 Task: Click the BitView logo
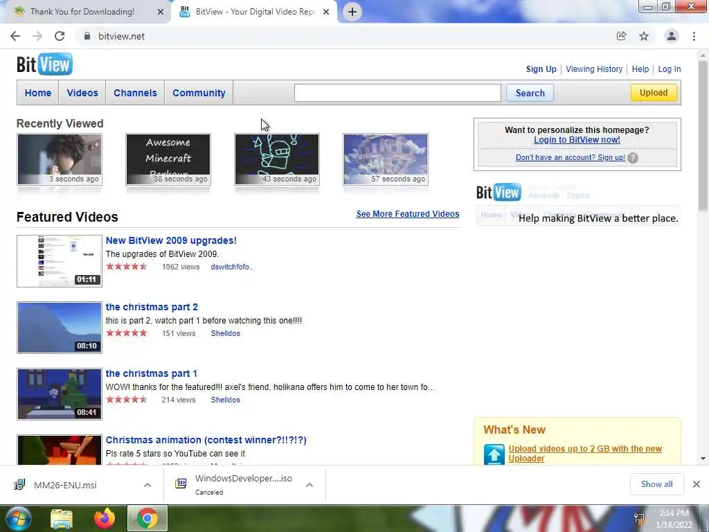point(44,64)
